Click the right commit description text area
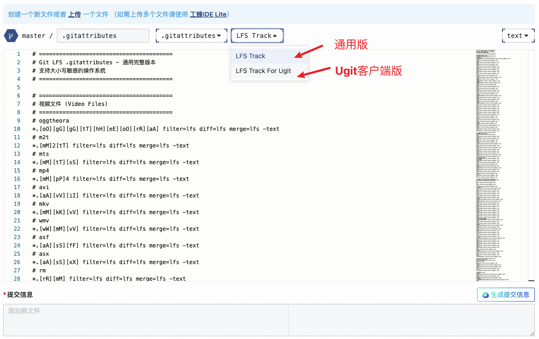The image size is (539, 339). click(x=411, y=320)
